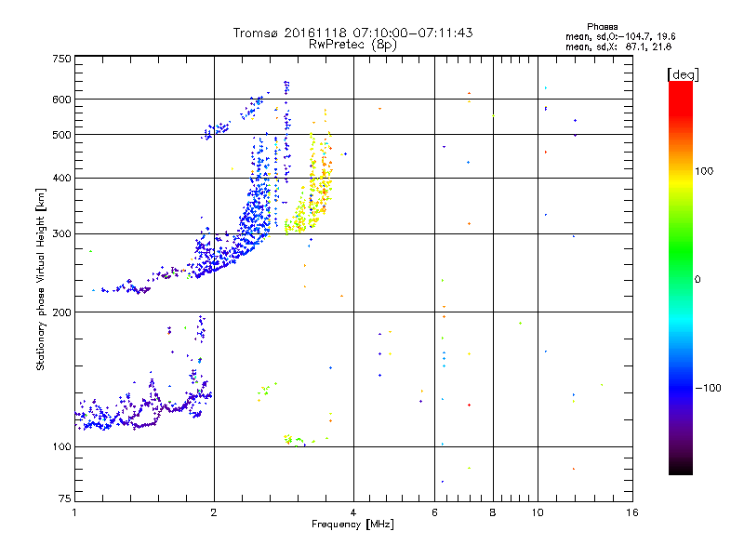Click the x-axis tick label '2'
This screenshot has height=558, width=744.
coord(214,512)
